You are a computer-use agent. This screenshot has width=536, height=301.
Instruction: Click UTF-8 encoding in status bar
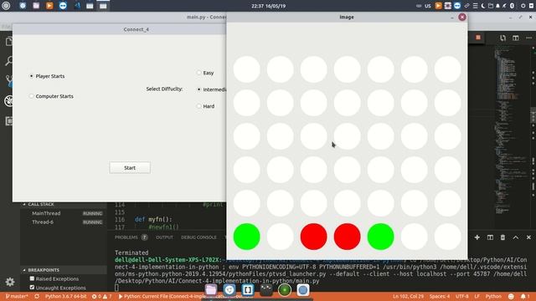[461, 297]
